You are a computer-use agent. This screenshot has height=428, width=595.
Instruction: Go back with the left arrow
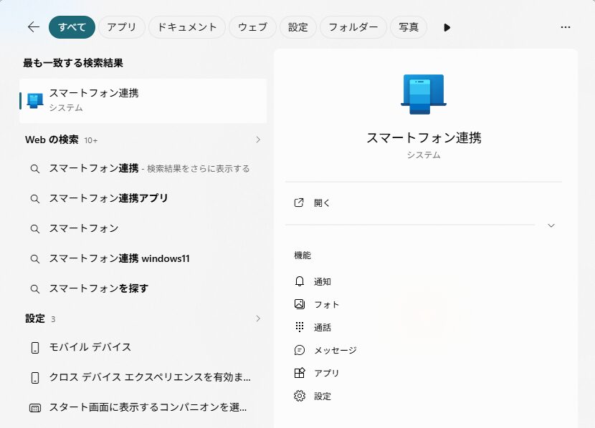click(34, 27)
